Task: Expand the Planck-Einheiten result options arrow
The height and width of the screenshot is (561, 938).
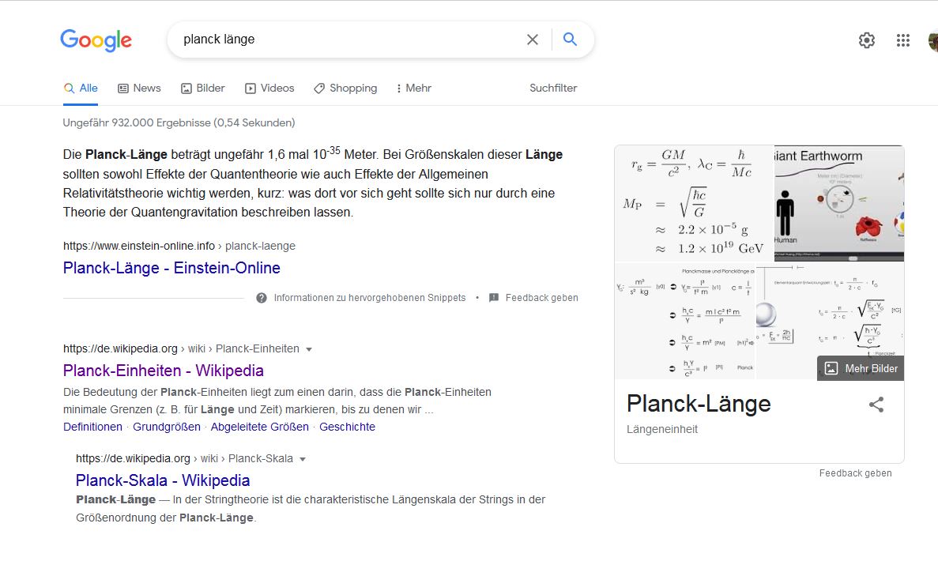Action: click(x=309, y=349)
